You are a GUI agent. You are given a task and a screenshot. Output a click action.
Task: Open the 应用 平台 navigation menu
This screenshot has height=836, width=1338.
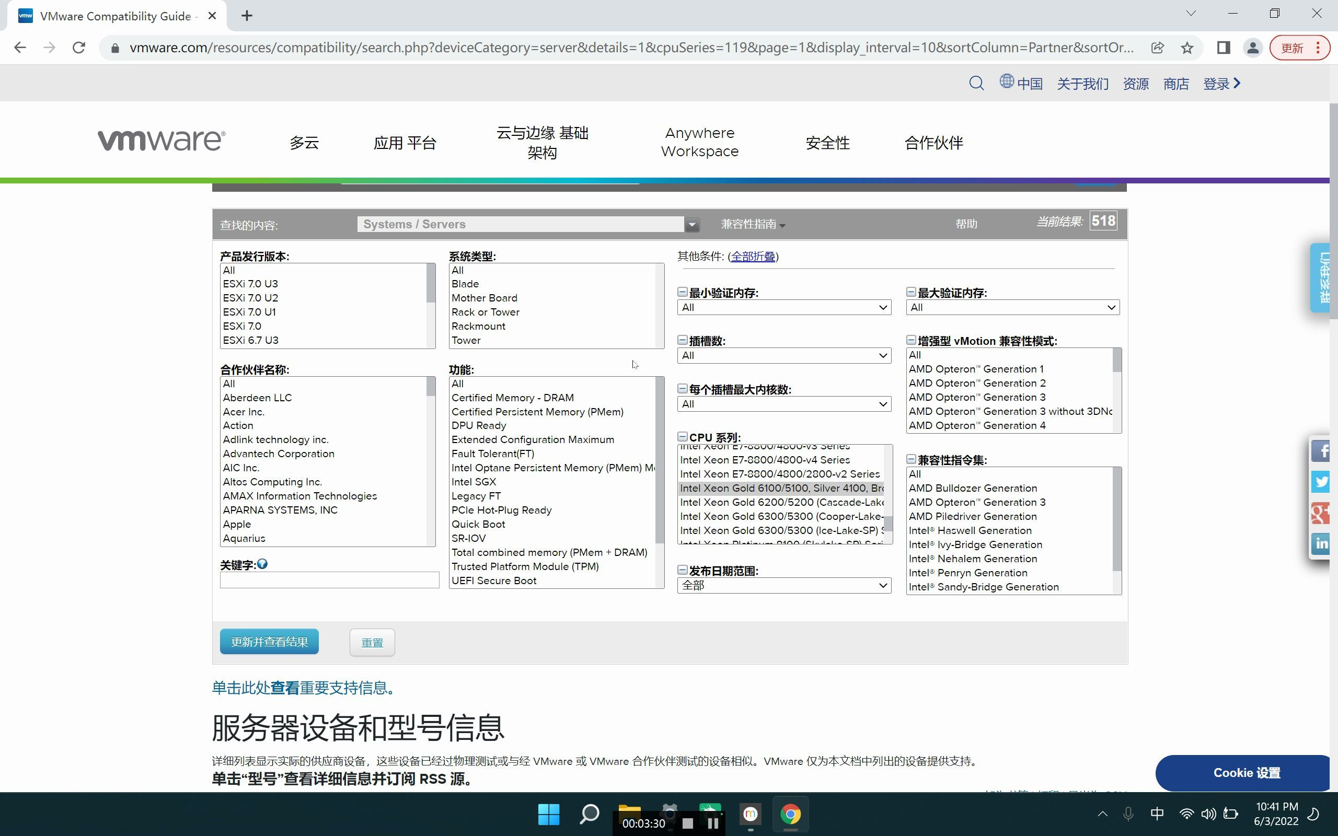click(405, 143)
